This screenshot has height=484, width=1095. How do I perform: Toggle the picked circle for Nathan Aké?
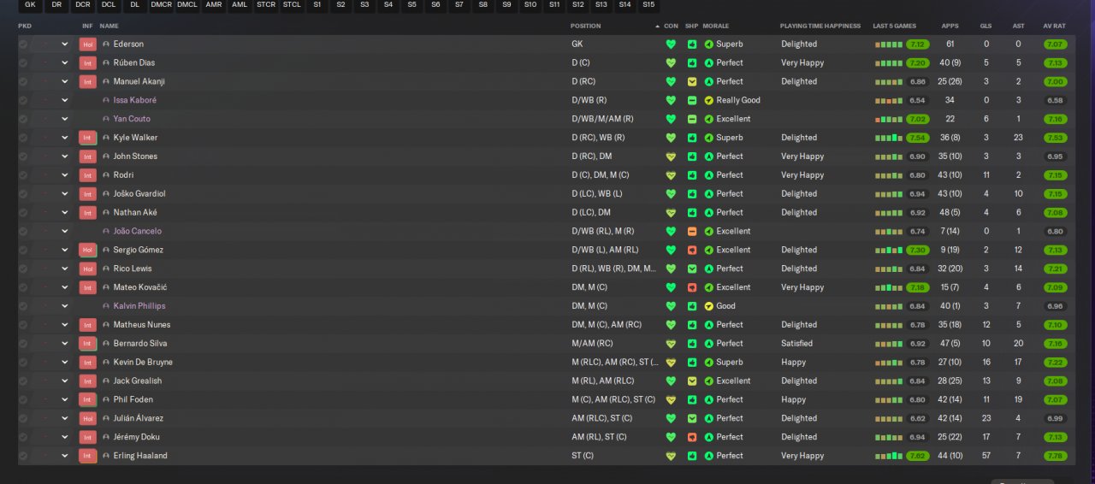click(x=23, y=213)
